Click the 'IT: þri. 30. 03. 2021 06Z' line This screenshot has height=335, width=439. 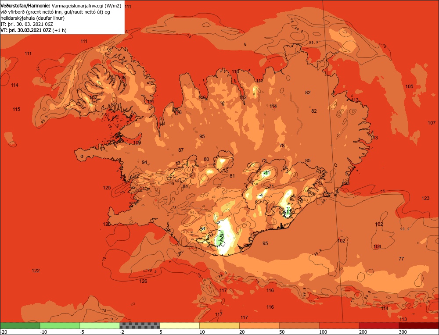[27, 24]
